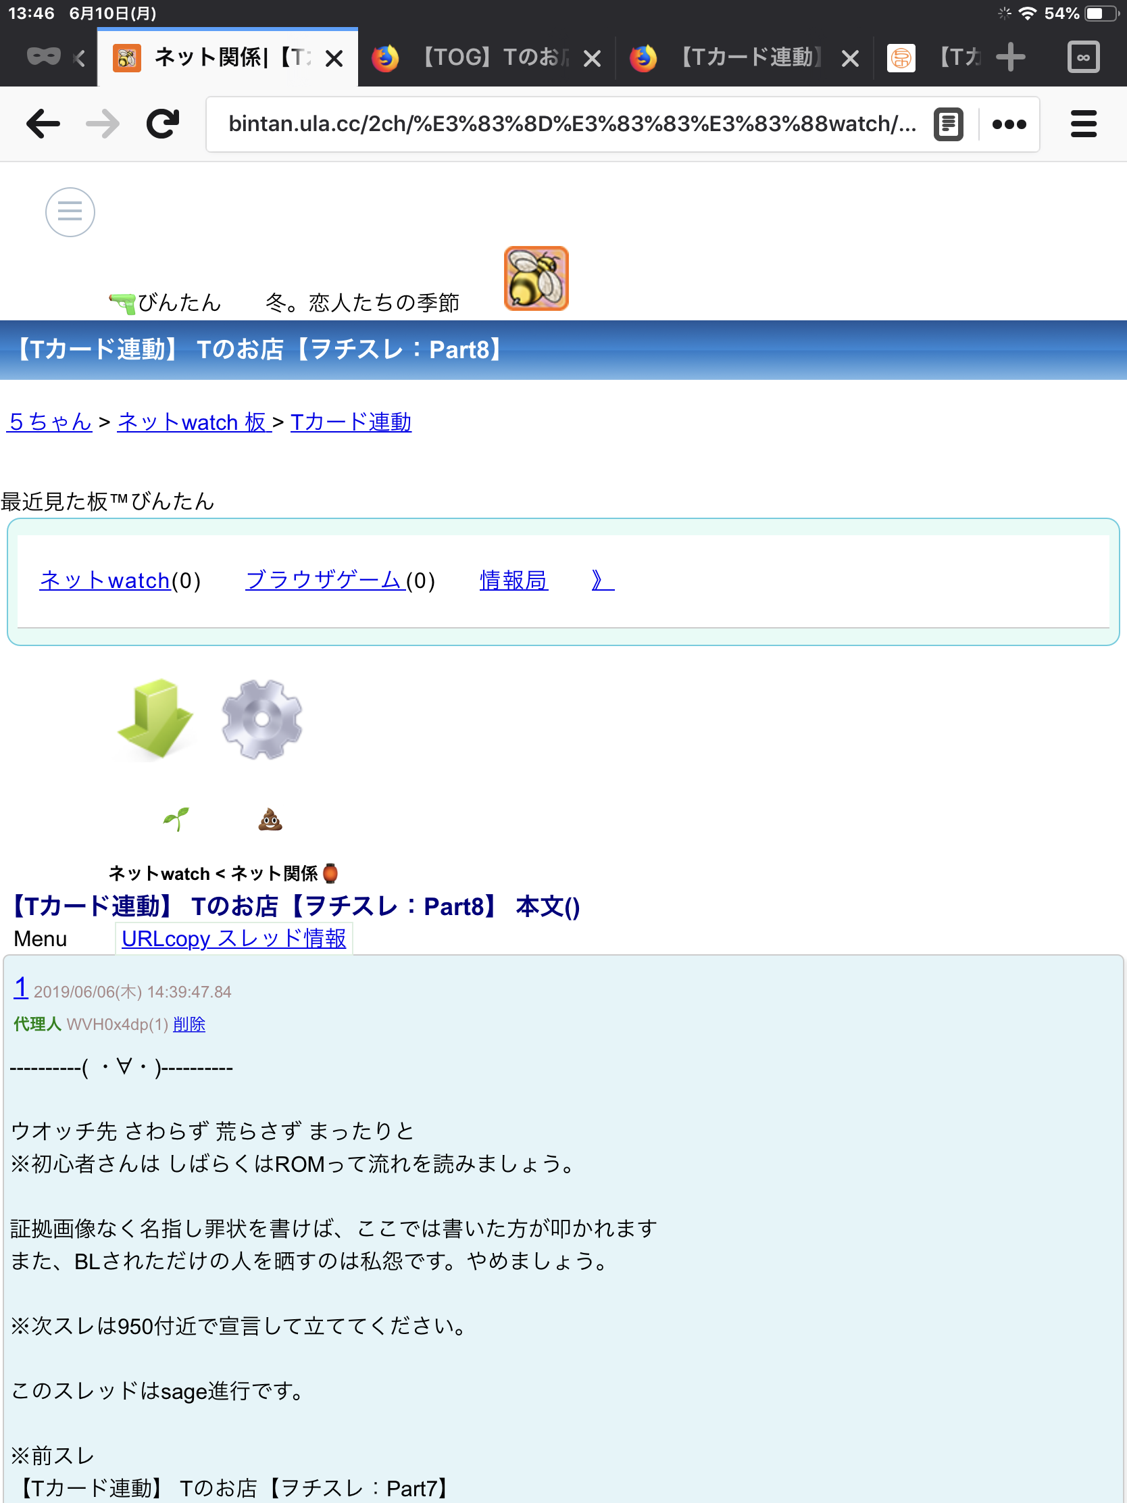
Task: Open the green download arrow icon
Action: tap(155, 720)
